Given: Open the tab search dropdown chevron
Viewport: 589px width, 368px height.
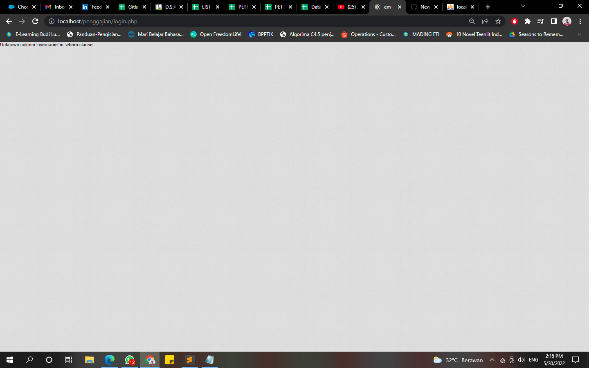Looking at the screenshot, I should (x=522, y=7).
